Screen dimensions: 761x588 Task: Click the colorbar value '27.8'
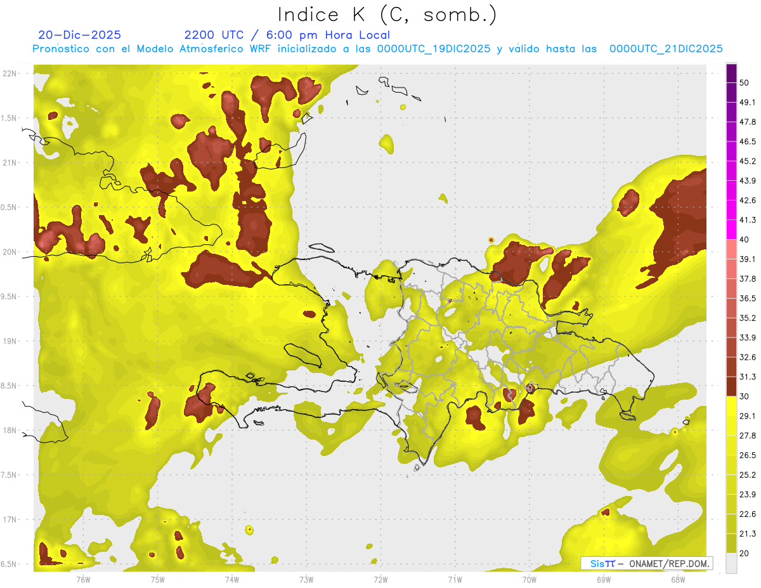coord(748,435)
